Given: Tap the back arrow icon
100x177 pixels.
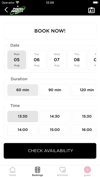Looking at the screenshot, I should [6, 10].
